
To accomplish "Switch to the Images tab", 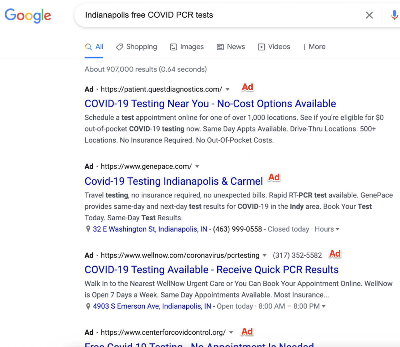I will (x=187, y=47).
